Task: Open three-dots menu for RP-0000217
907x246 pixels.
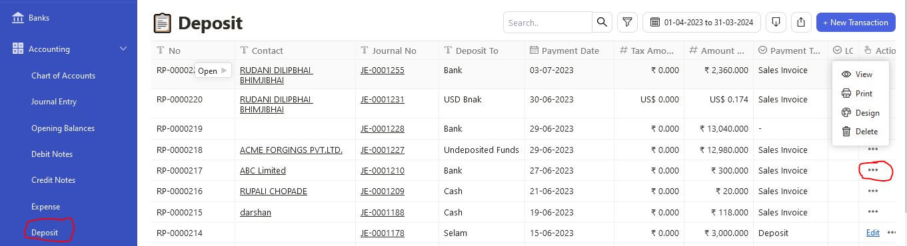Action: pyautogui.click(x=873, y=170)
